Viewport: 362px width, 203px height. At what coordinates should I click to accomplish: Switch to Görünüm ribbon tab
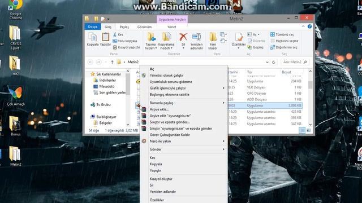pos(145,27)
